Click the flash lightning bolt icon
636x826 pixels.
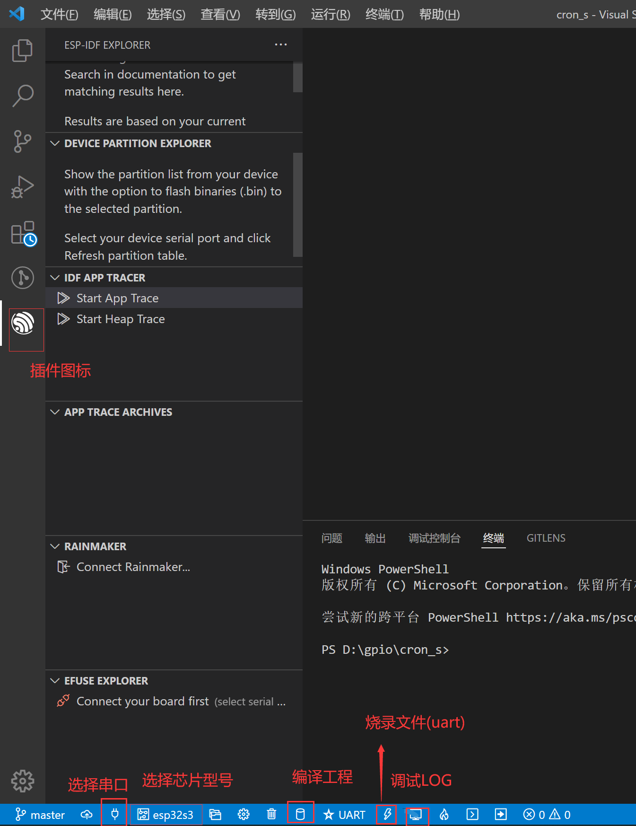tap(387, 814)
